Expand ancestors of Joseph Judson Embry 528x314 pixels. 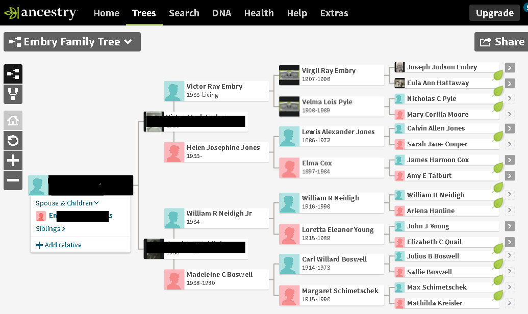tap(510, 67)
